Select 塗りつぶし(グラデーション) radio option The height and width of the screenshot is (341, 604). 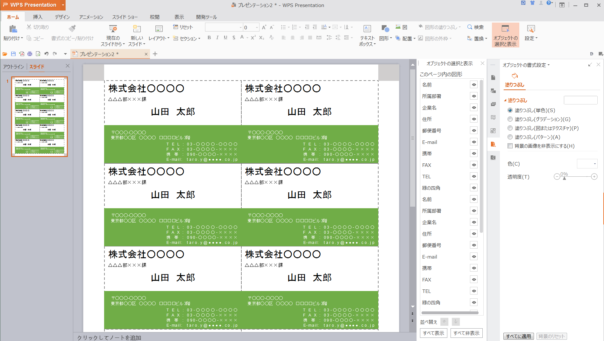coord(510,119)
